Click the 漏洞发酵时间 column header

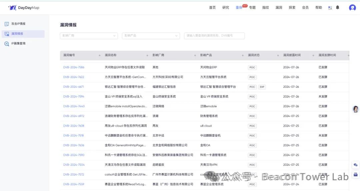[x=327, y=55]
